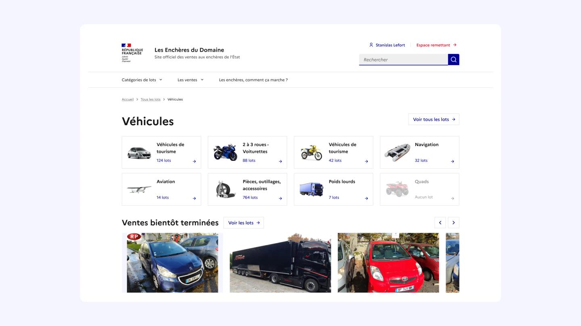The image size is (581, 326).
Task: Click the 764 lots count
Action: [250, 198]
